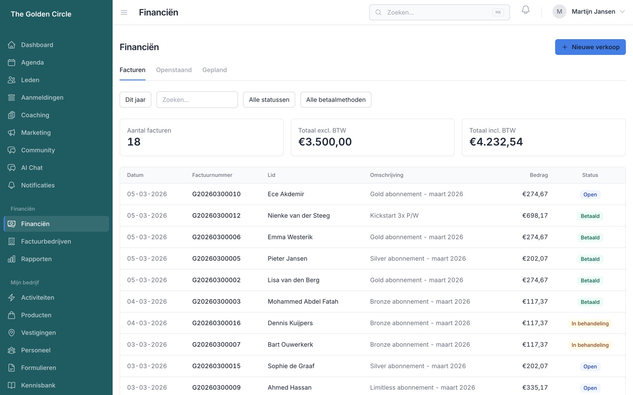633x395 pixels.
Task: Open the Dit jaar period dropdown
Action: [x=135, y=100]
